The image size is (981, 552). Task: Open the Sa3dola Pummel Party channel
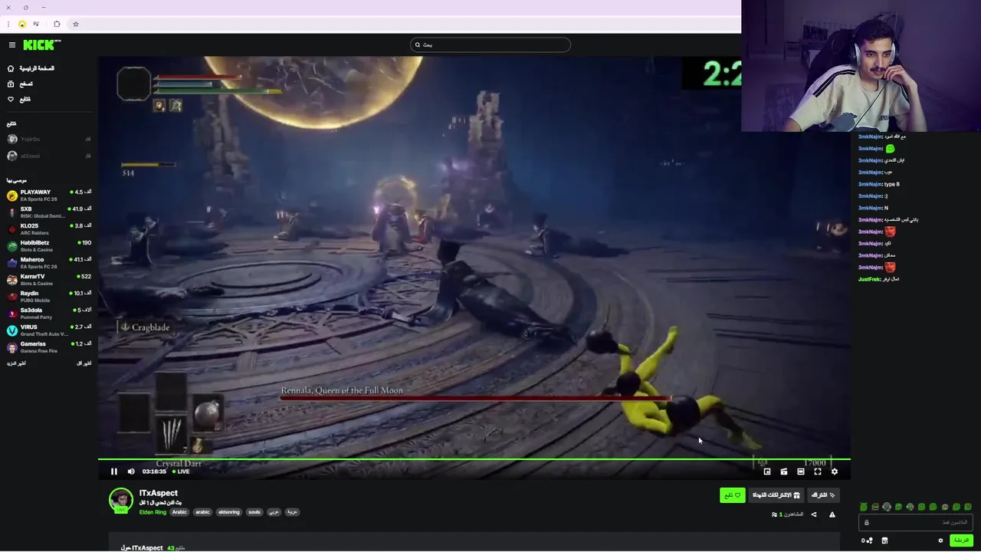pyautogui.click(x=48, y=314)
